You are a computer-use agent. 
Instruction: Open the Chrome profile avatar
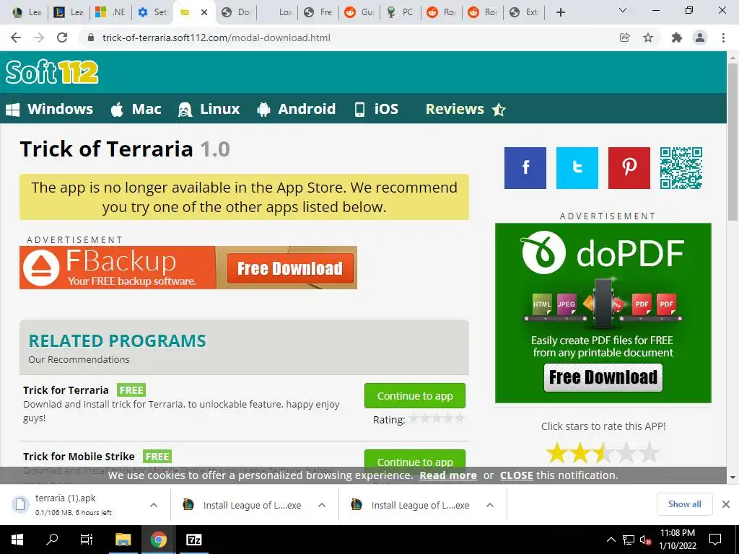click(700, 38)
